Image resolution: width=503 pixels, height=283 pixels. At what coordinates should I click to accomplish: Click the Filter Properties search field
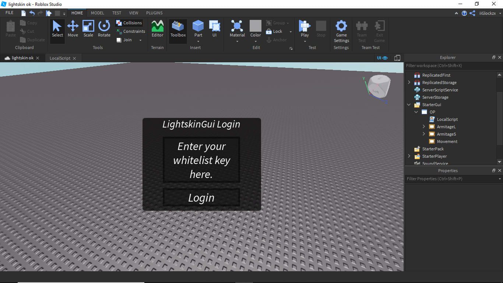tap(451, 179)
